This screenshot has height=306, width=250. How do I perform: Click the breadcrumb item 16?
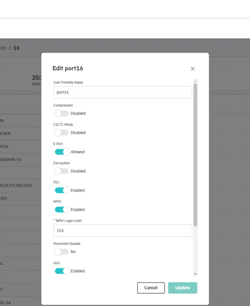coord(17,48)
